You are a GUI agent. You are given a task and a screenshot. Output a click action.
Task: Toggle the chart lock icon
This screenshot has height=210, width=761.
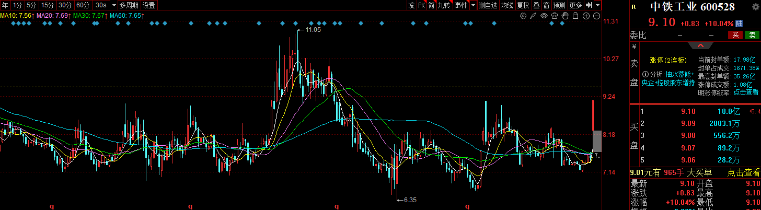pos(575,16)
